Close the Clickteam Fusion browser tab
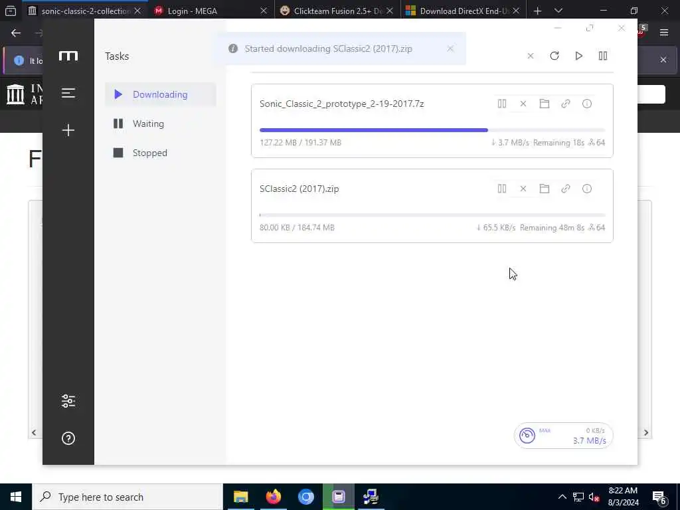680x510 pixels. click(x=389, y=11)
